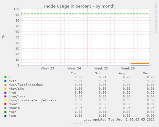
Task: Click the green swatch for /
Action: [x=5, y=77]
